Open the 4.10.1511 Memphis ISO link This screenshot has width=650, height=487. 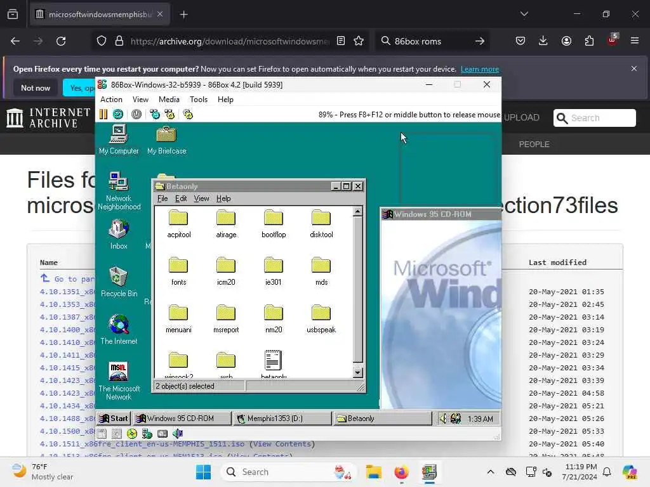point(142,444)
